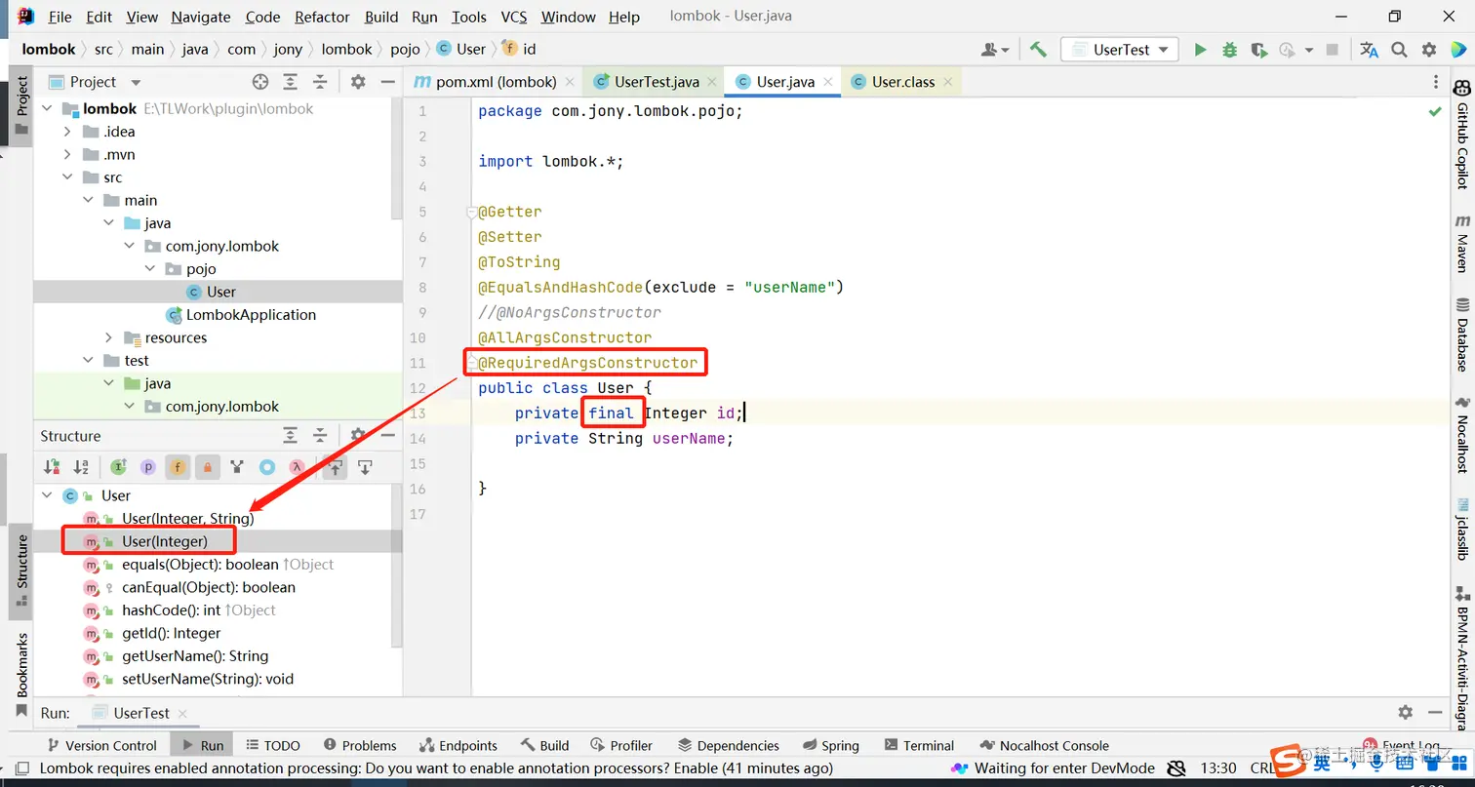Expand the resources folder
This screenshot has width=1475, height=787.
point(109,337)
